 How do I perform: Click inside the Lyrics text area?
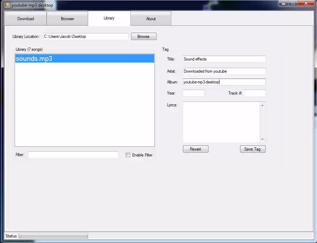(x=223, y=122)
